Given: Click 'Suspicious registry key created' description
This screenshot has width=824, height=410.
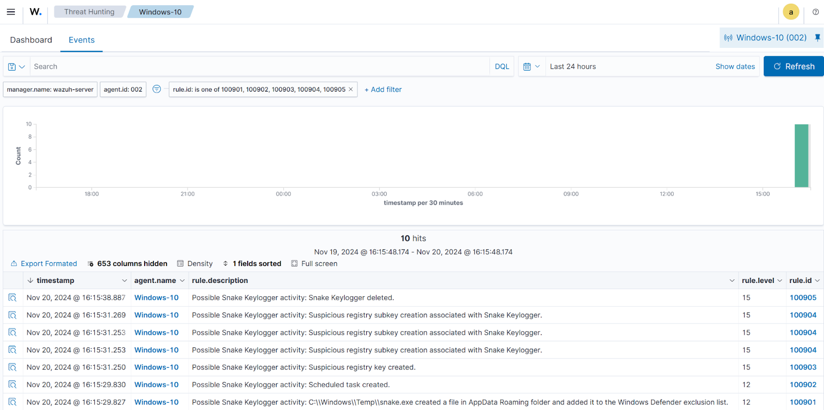Looking at the screenshot, I should click(x=304, y=367).
